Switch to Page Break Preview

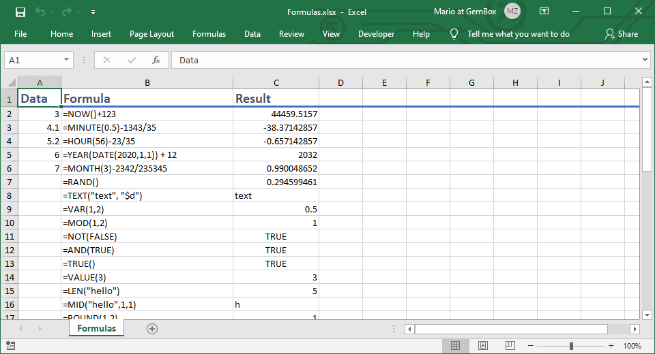[509, 346]
